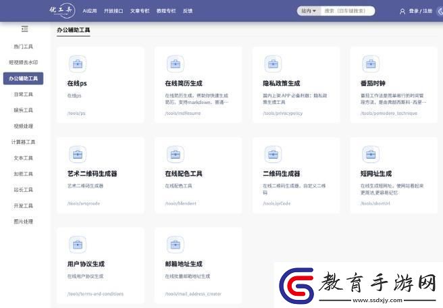Viewport: 443px width, 308px height.
Task: Select 视频处理 in the sidebar
Action: tap(24, 126)
